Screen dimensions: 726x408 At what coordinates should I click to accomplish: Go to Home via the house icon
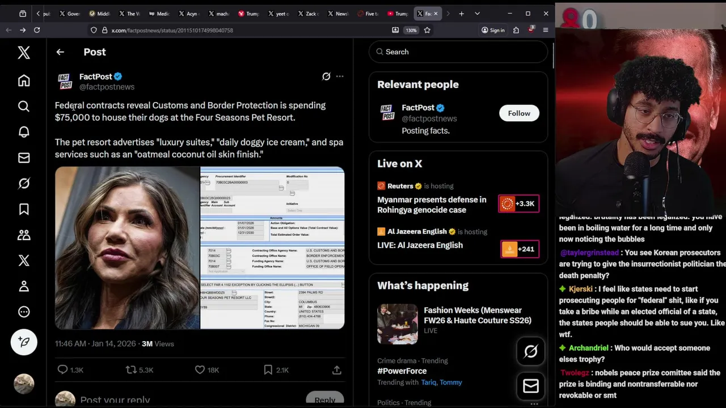point(24,80)
